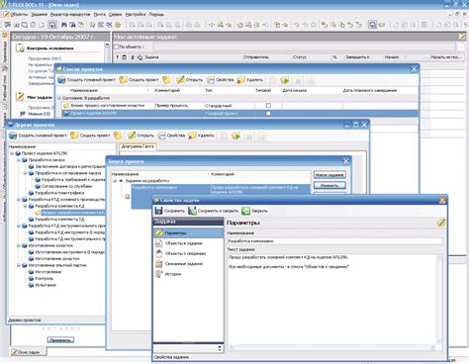Click Сохранить и закрыть in task properties

(213, 211)
